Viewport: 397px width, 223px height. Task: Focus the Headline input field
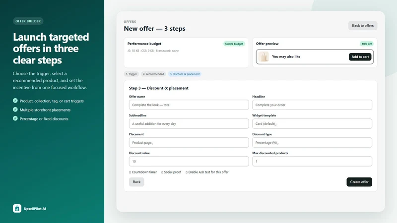coord(312,105)
